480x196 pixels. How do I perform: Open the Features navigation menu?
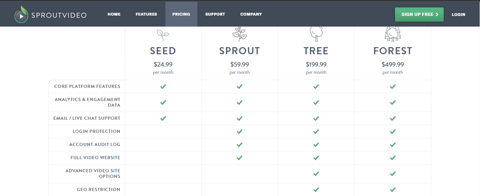(146, 15)
